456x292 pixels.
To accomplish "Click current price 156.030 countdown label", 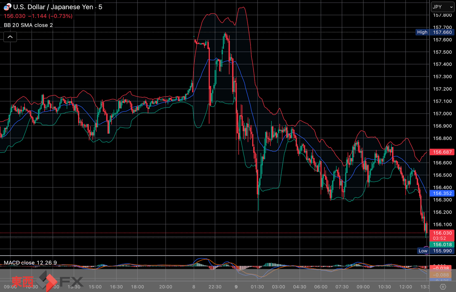I will [442, 236].
